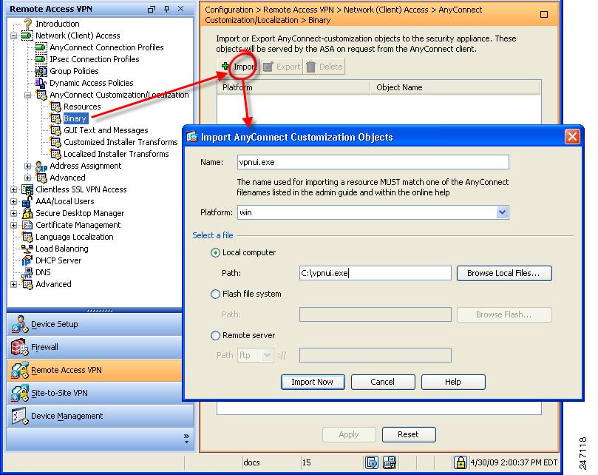
Task: Click the Dynamic Access Policies icon
Action: coord(41,83)
